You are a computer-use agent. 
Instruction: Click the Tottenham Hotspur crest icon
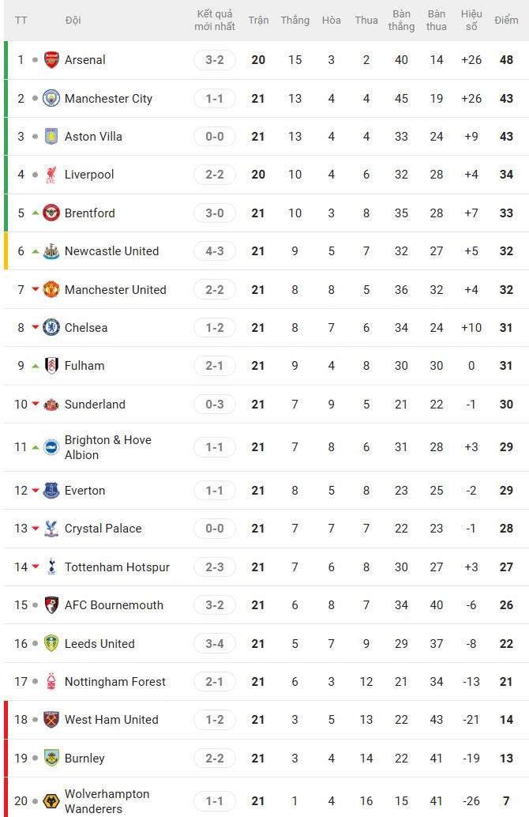click(51, 567)
